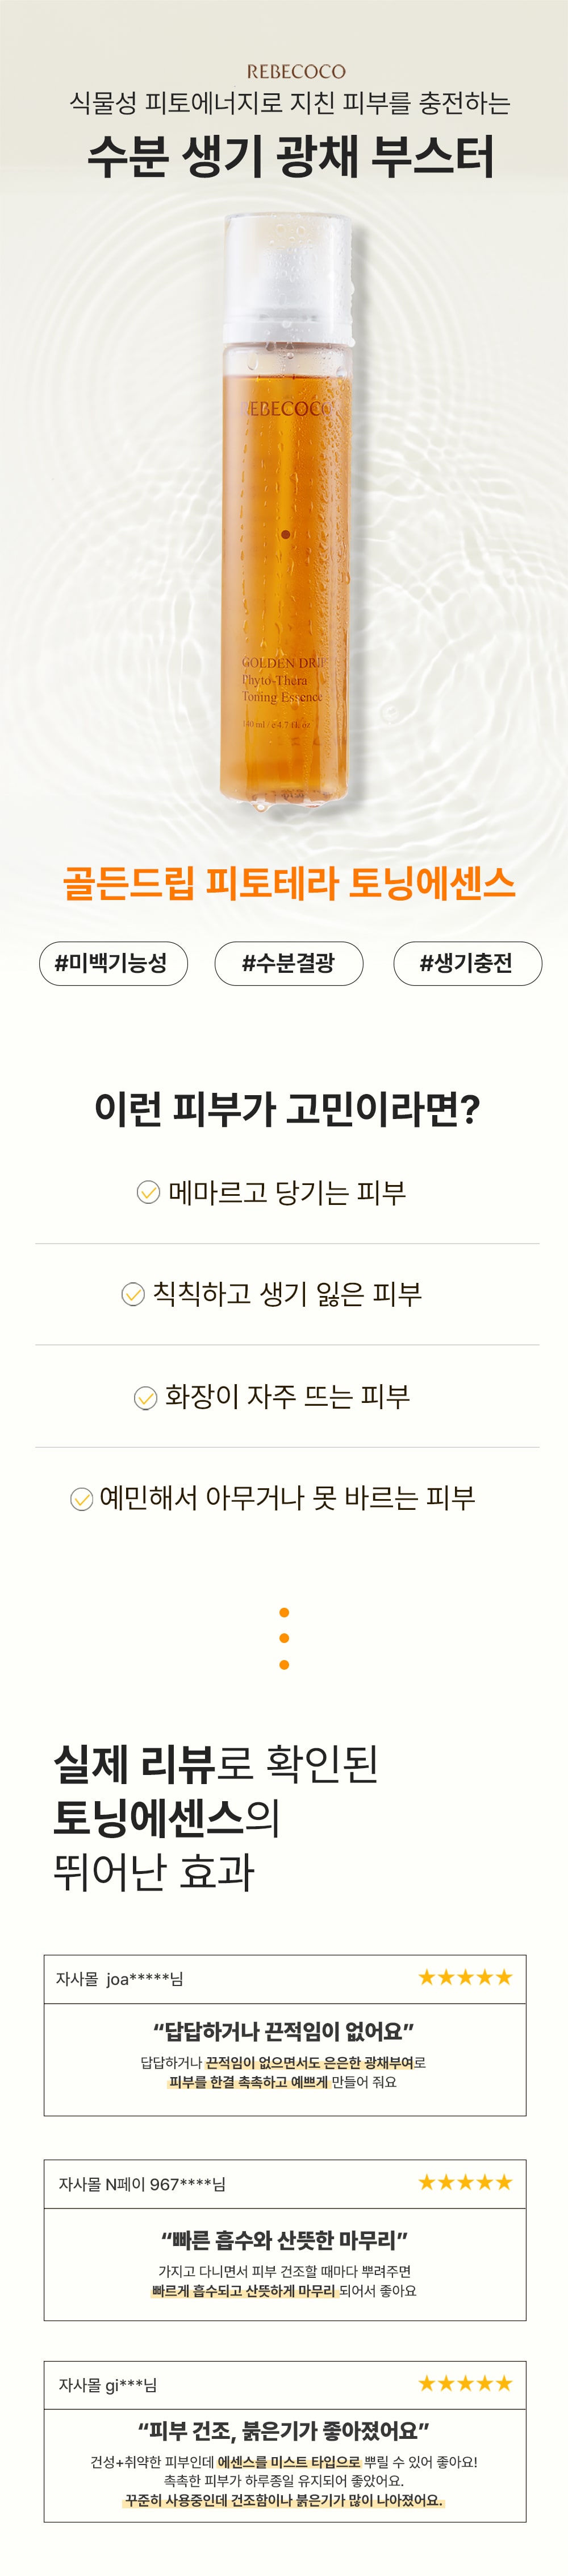Click the REBECOCO brand logo at top
568x2576 pixels.
295,72
